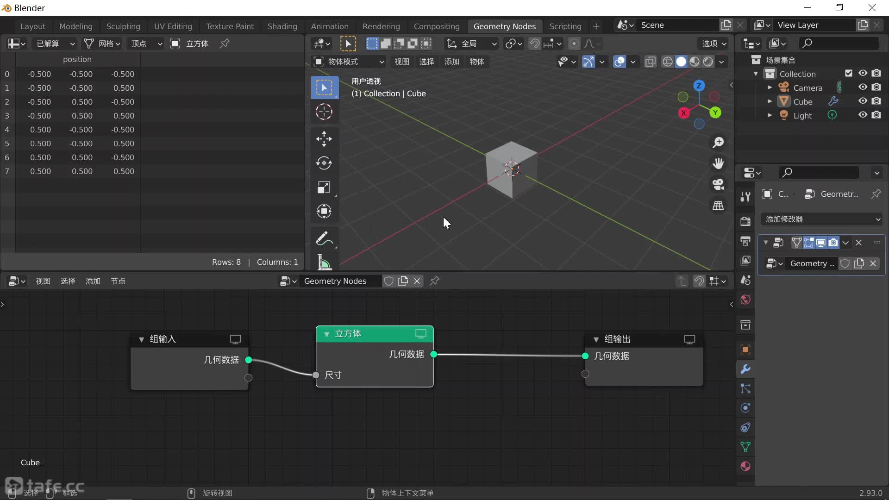Switch to the Shading workspace tab
The height and width of the screenshot is (500, 889).
pos(282,26)
